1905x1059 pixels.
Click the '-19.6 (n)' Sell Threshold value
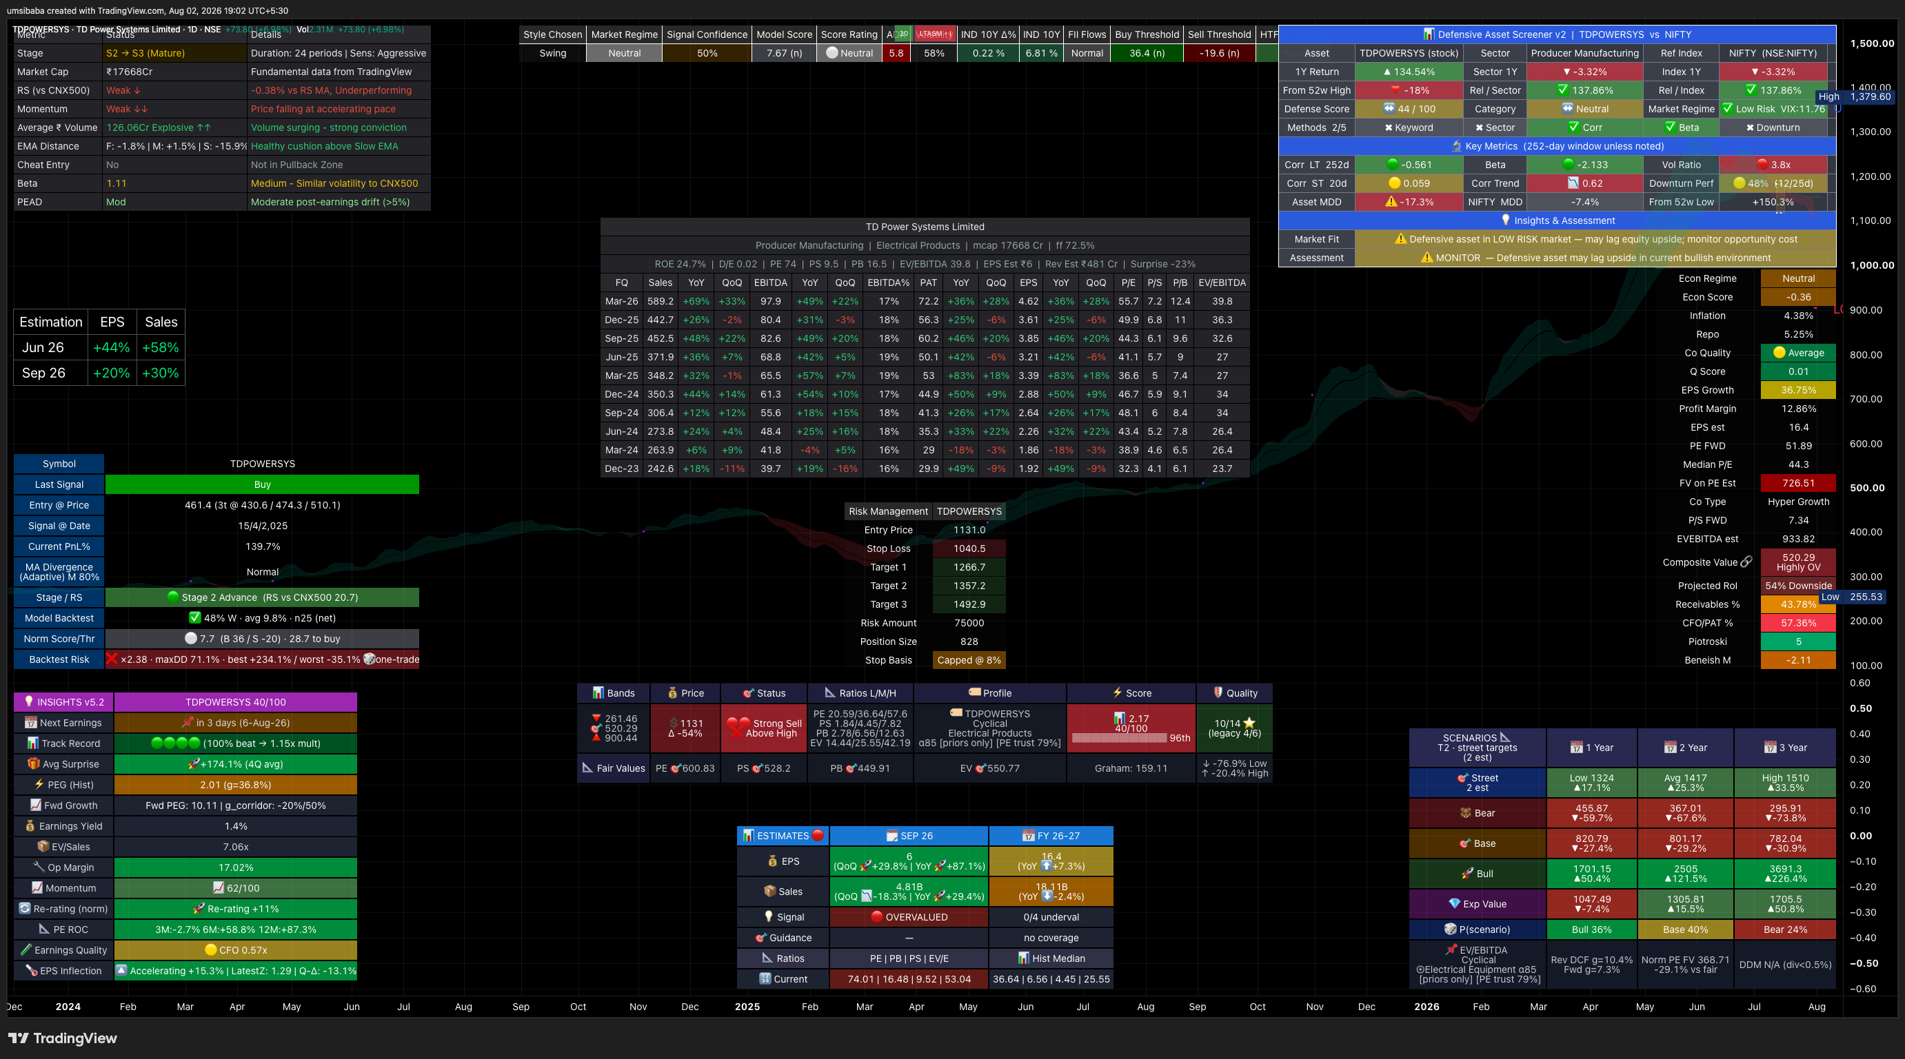(x=1220, y=53)
